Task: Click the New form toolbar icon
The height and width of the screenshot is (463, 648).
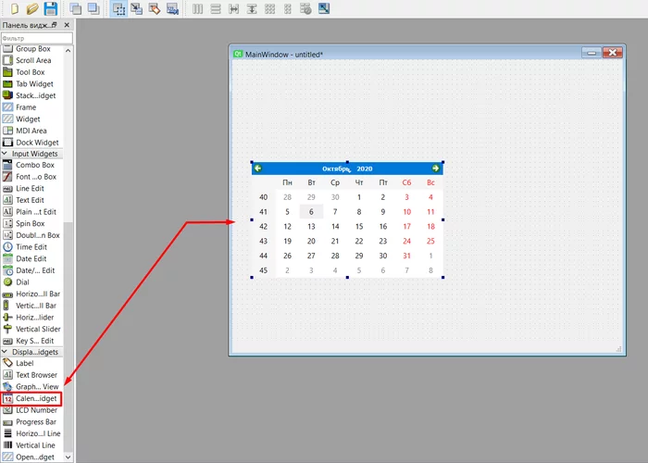Action: 14,8
